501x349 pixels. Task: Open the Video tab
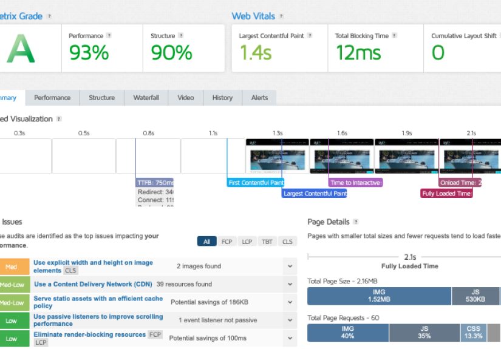click(186, 98)
